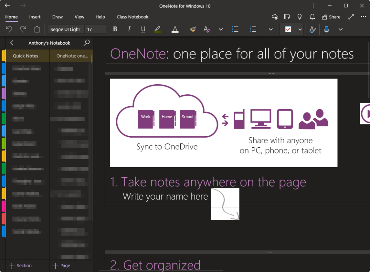Open the Settings and More ellipsis
The image size is (370, 272).
tap(363, 17)
